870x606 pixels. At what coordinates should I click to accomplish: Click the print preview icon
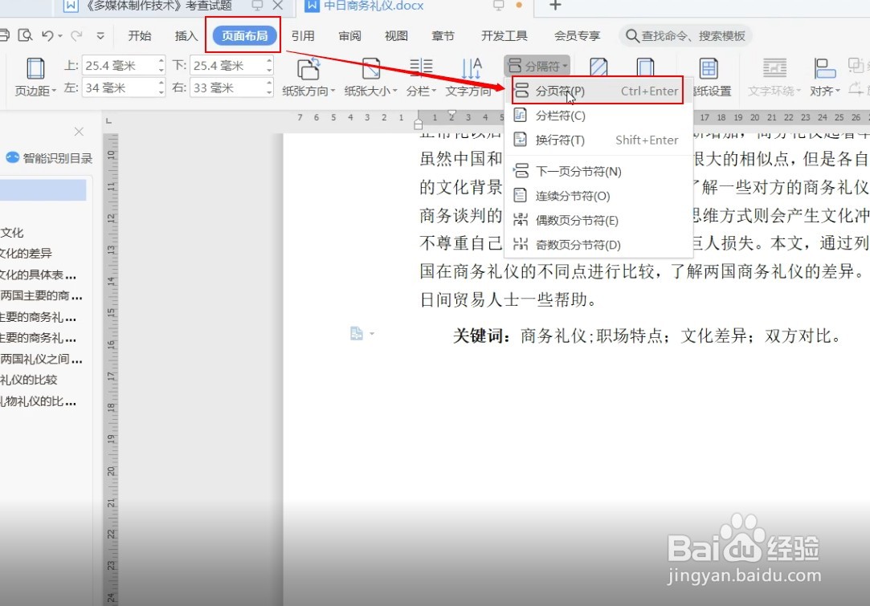(25, 35)
